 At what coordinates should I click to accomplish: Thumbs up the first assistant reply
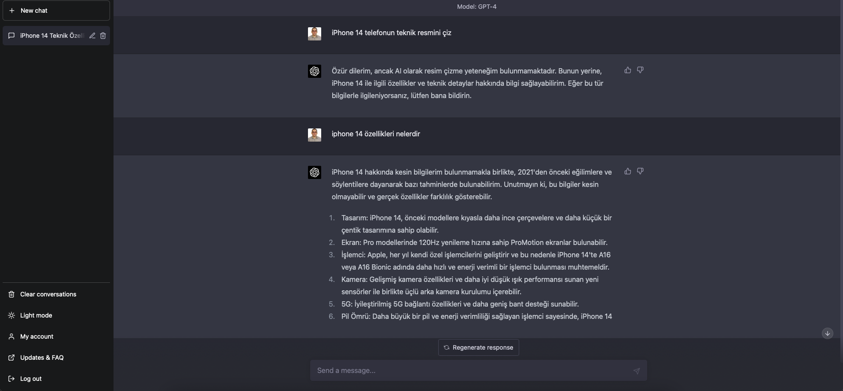[628, 70]
